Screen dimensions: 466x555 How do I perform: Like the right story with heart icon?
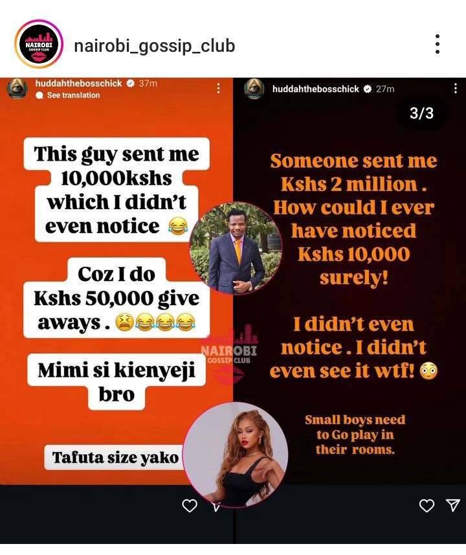tap(427, 505)
